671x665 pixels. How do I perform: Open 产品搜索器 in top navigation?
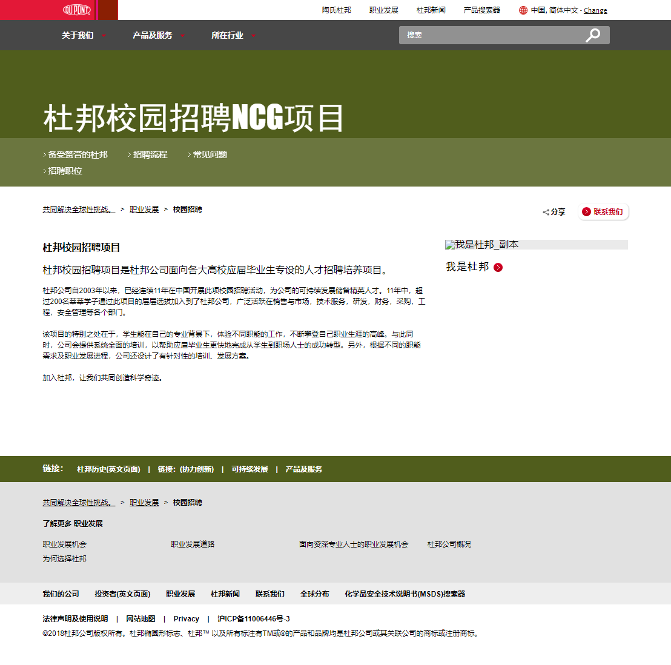481,10
